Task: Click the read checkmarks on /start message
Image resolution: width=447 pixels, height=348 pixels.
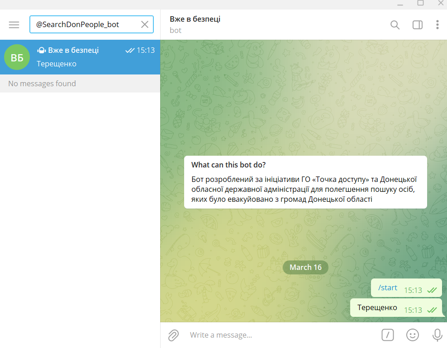Action: tap(432, 290)
